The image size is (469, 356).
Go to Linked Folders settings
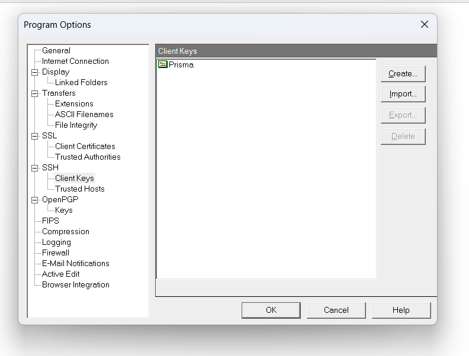81,82
